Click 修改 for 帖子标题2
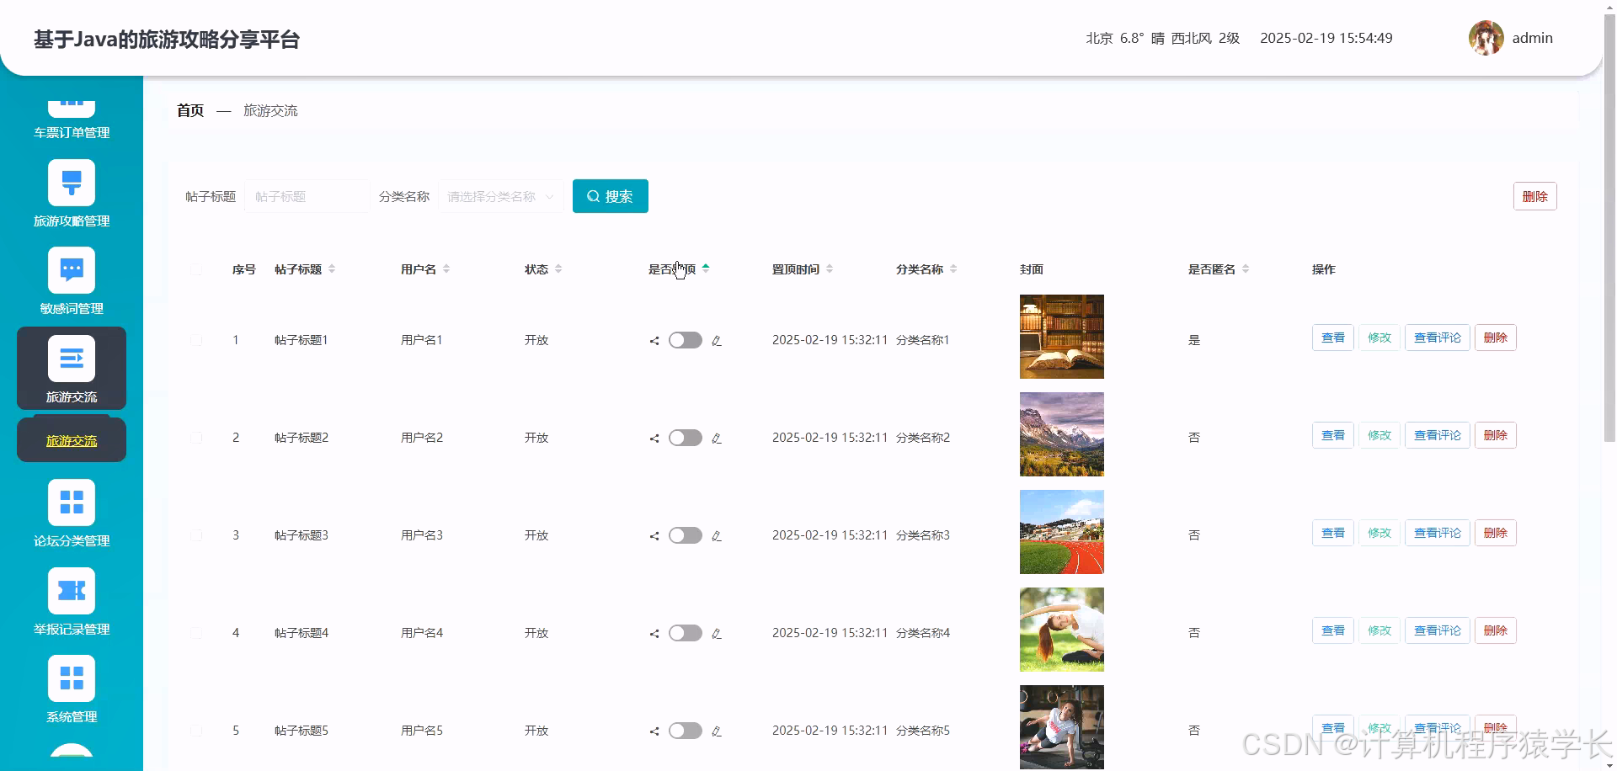 (1379, 435)
